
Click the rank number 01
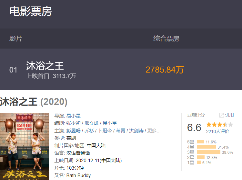point(13,70)
